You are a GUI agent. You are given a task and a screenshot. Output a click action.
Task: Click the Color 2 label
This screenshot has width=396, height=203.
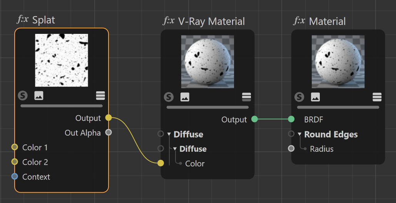pos(35,162)
